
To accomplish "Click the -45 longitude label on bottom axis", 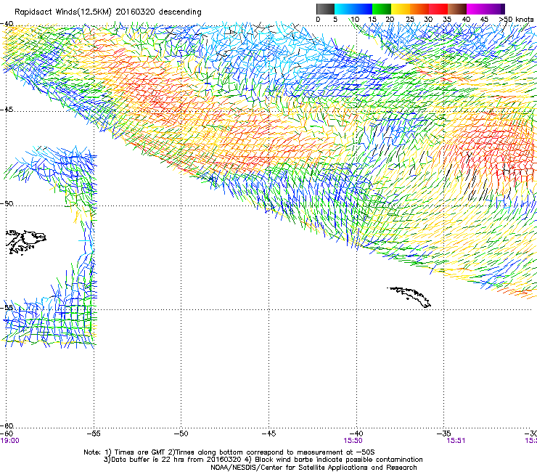I will (268, 434).
